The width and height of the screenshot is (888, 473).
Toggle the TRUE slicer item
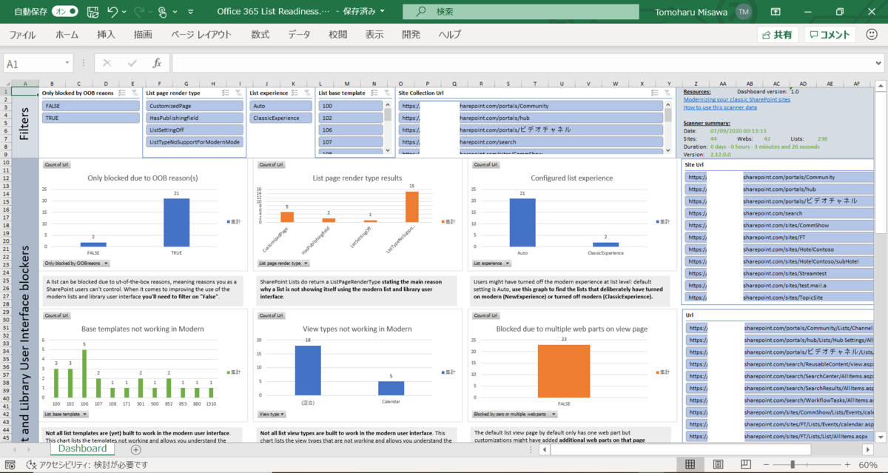[x=91, y=118]
